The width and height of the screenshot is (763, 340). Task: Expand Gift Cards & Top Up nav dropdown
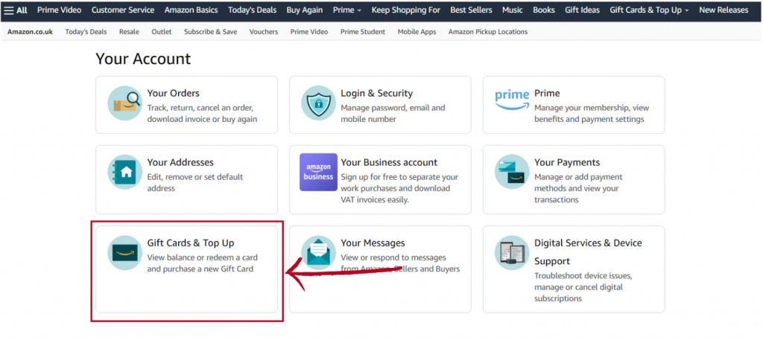pos(649,10)
